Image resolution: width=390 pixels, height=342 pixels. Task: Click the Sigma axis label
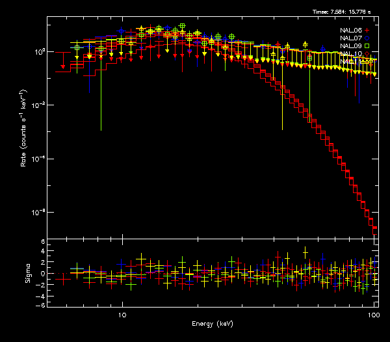tap(27, 274)
